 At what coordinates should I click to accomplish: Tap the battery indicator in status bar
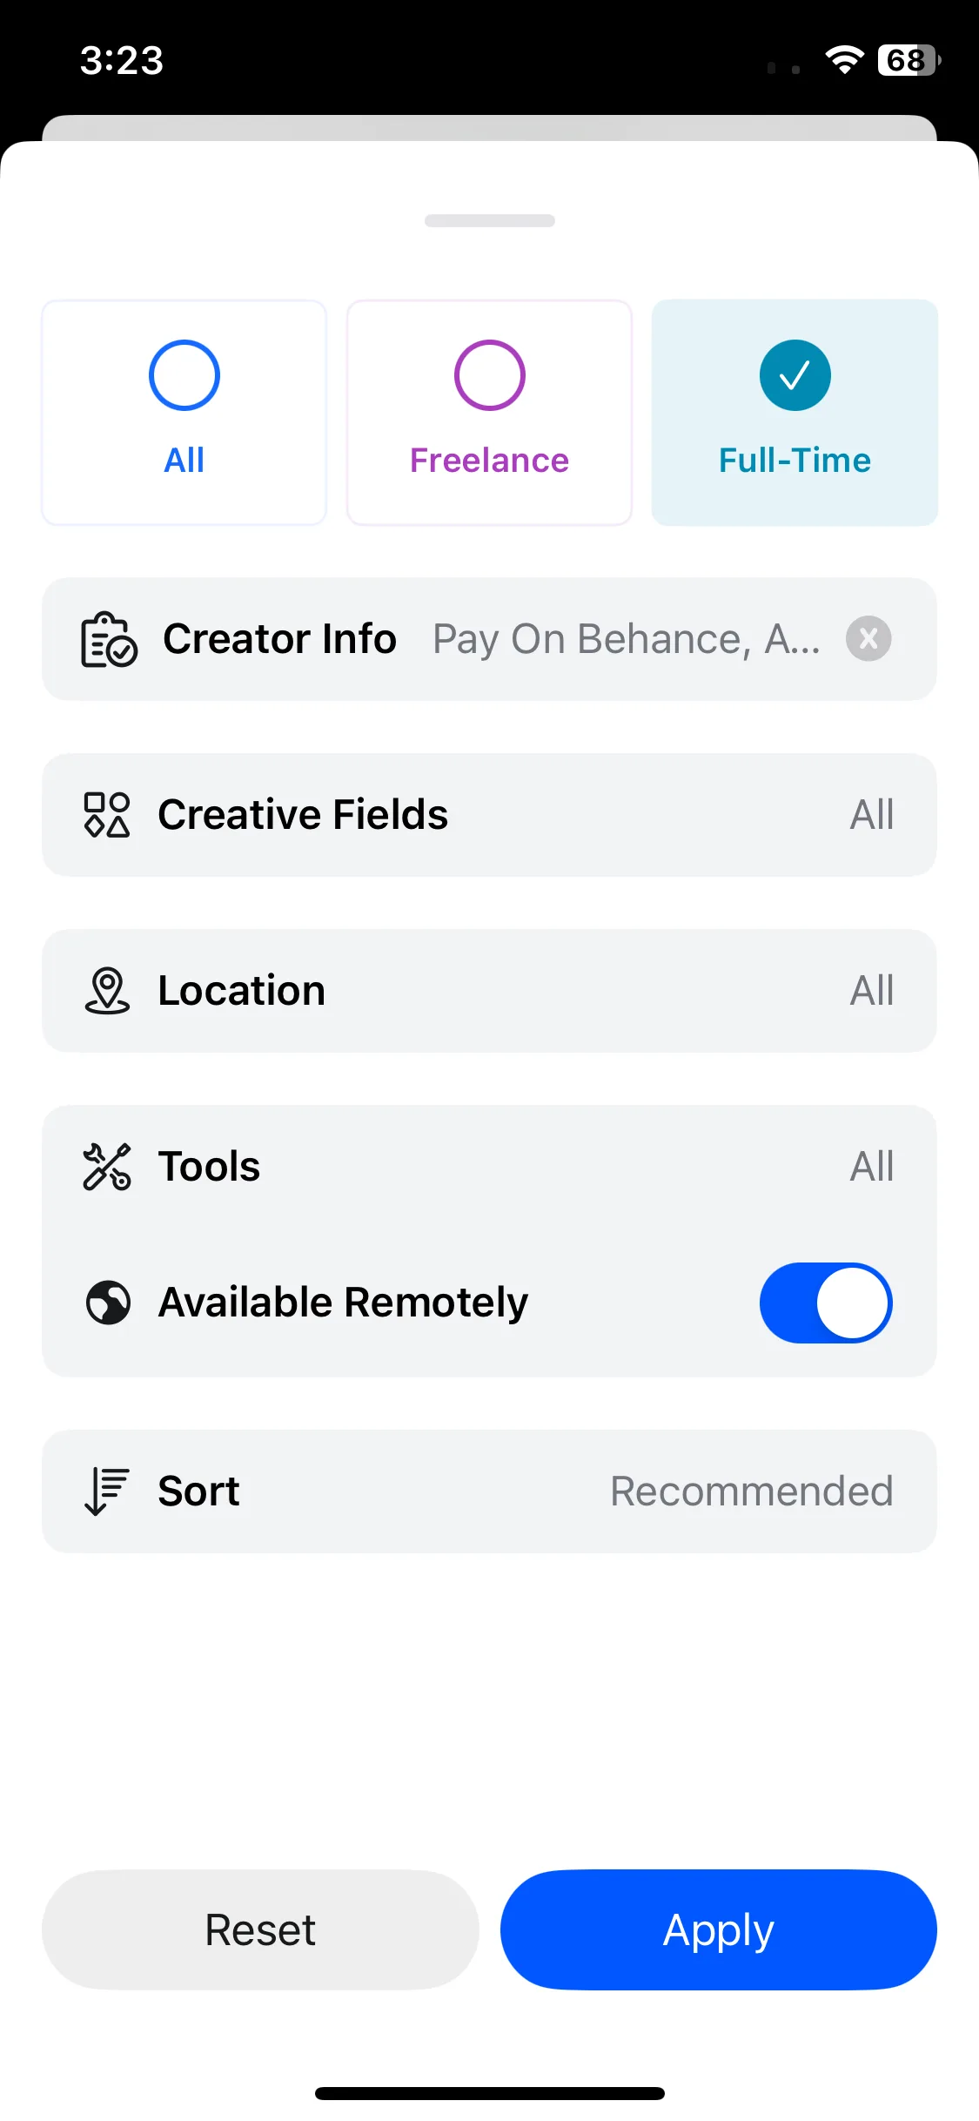click(909, 60)
